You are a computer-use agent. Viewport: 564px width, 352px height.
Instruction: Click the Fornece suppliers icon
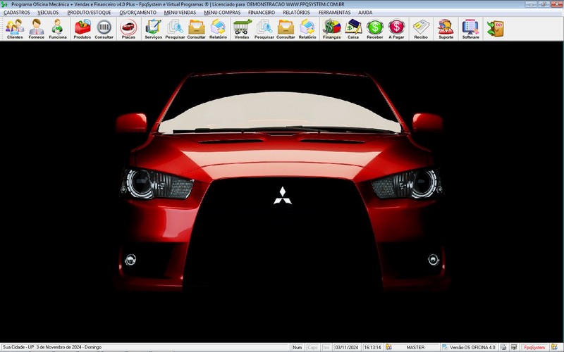tap(36, 28)
